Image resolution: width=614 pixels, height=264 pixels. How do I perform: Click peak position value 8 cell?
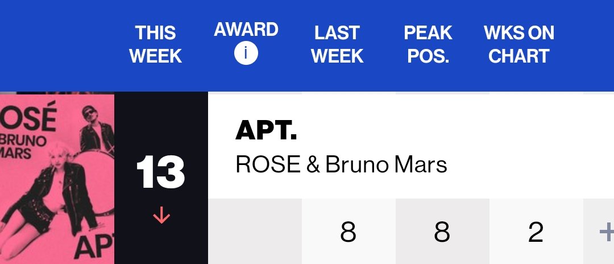tap(442, 232)
